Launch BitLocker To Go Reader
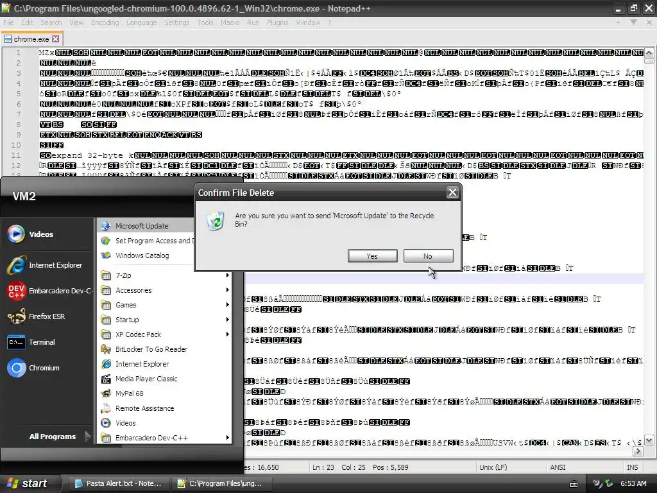 [166, 349]
